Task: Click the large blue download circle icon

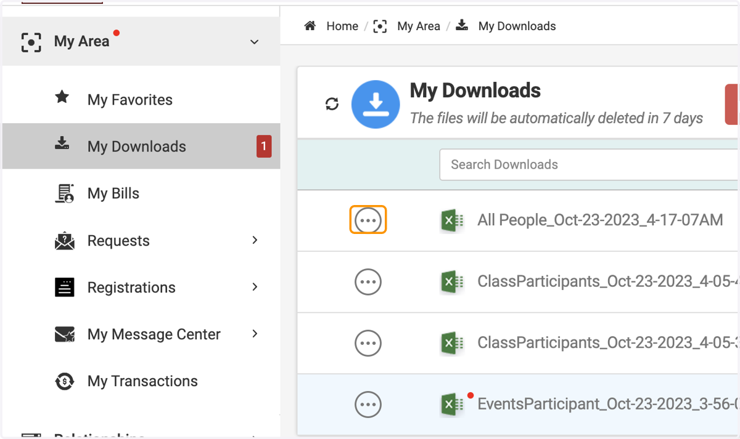Action: (x=376, y=104)
